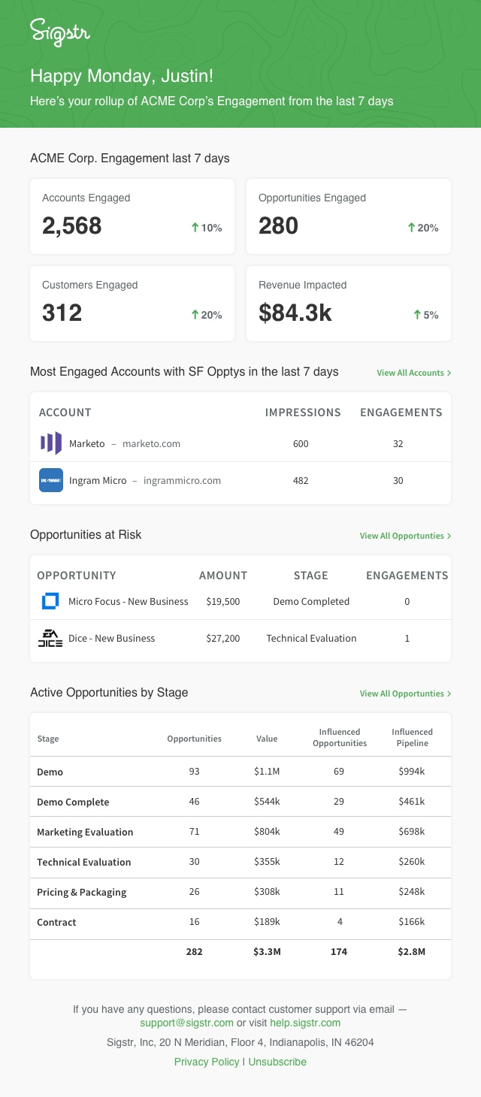Click the Demo stage row label
The width and height of the screenshot is (481, 1097).
[50, 772]
